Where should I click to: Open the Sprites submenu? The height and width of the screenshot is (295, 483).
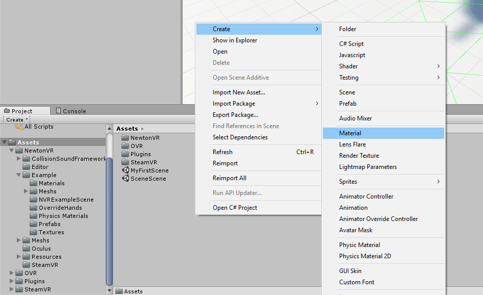tap(384, 182)
